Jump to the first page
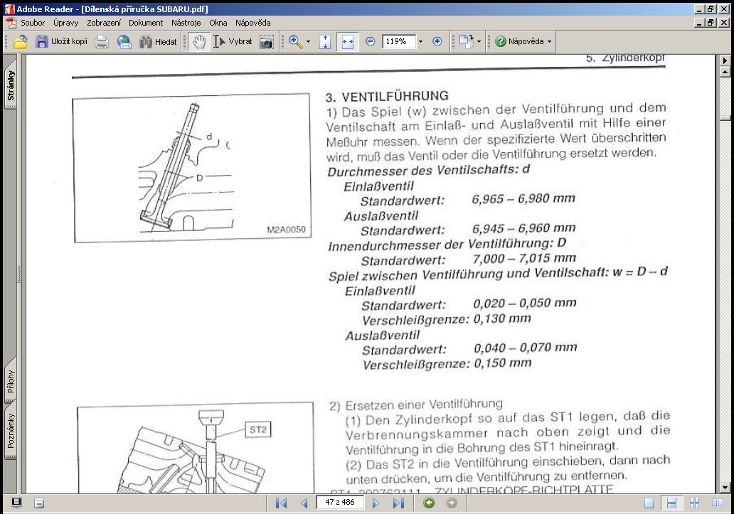The image size is (734, 514). 282,503
